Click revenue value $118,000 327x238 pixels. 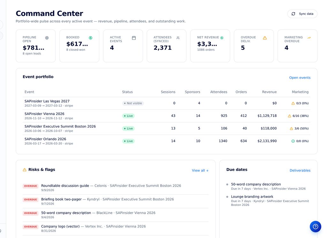pyautogui.click(x=269, y=129)
